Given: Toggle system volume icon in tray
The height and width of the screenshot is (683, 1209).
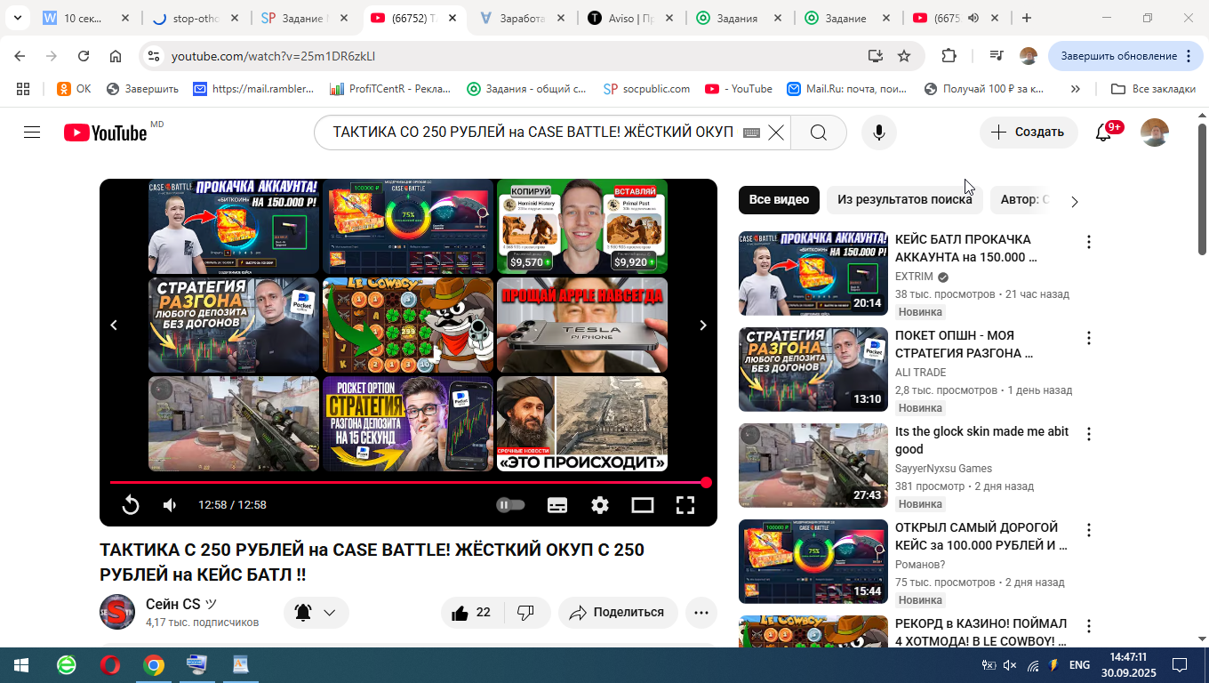Looking at the screenshot, I should 1010,665.
